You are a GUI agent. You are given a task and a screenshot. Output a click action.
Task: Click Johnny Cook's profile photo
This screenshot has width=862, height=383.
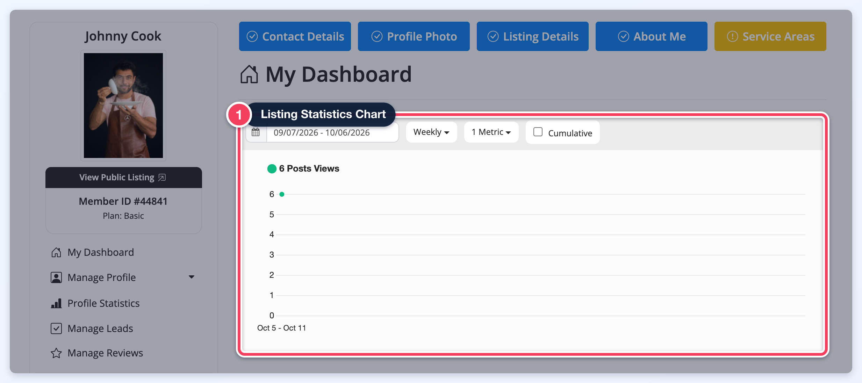coord(123,106)
